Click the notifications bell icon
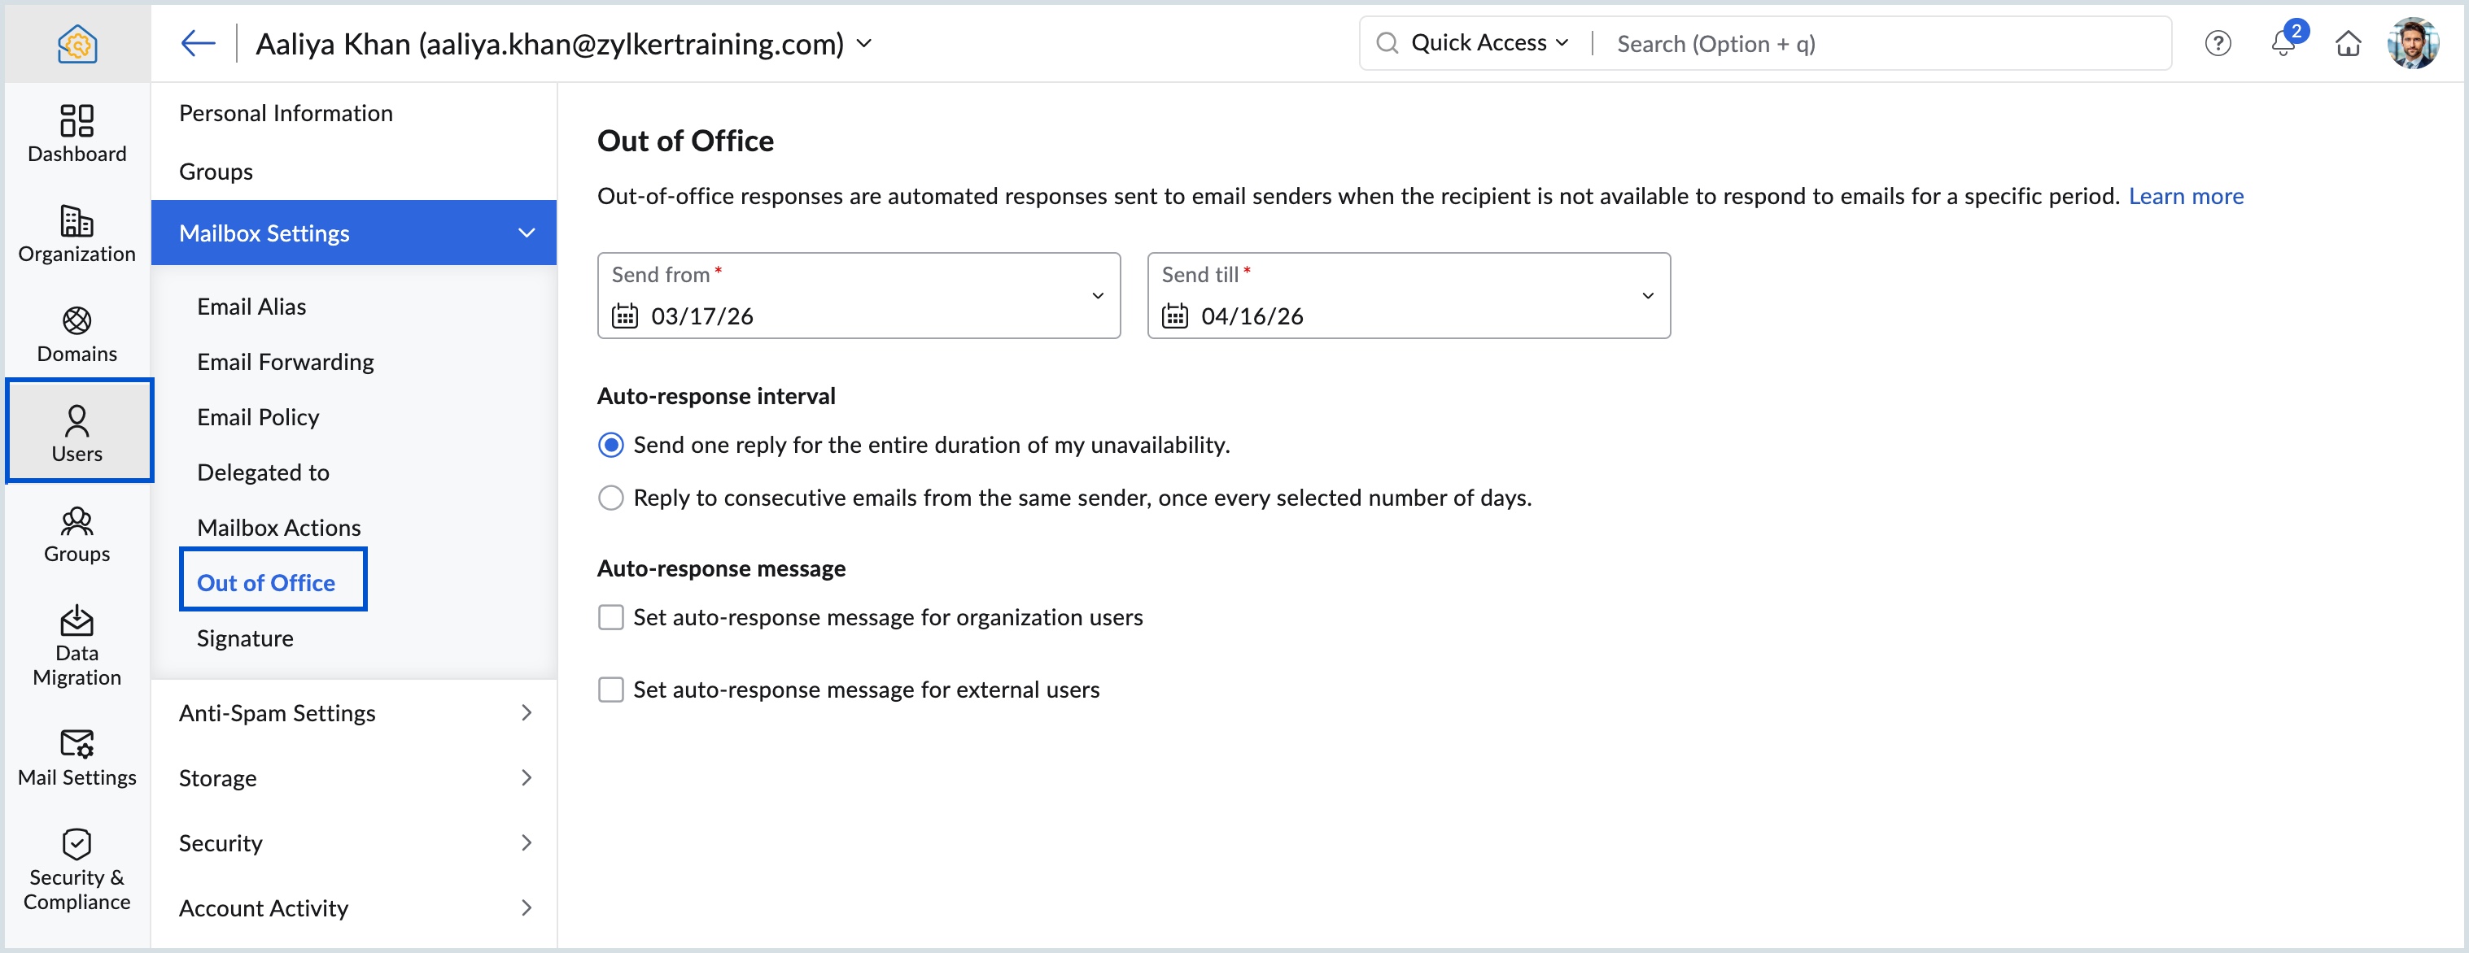Viewport: 2469px width, 953px height. point(2282,43)
